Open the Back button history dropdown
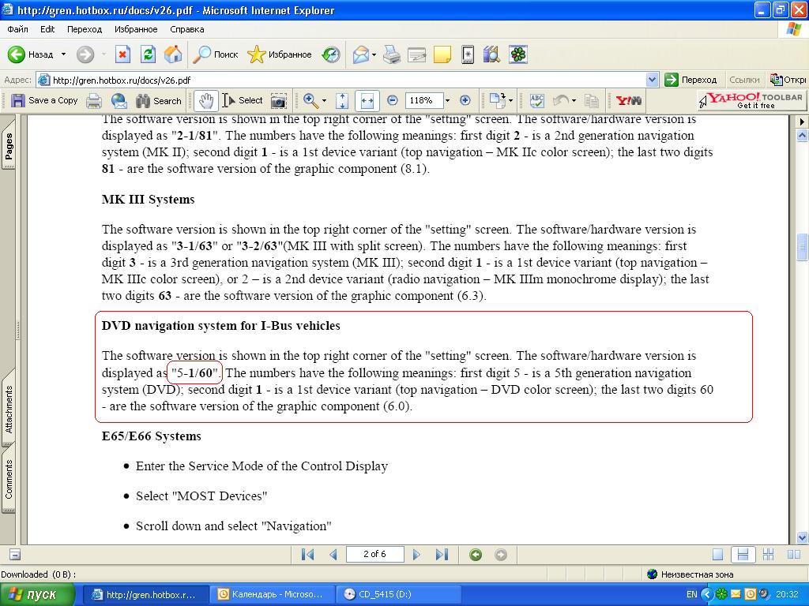 63,54
